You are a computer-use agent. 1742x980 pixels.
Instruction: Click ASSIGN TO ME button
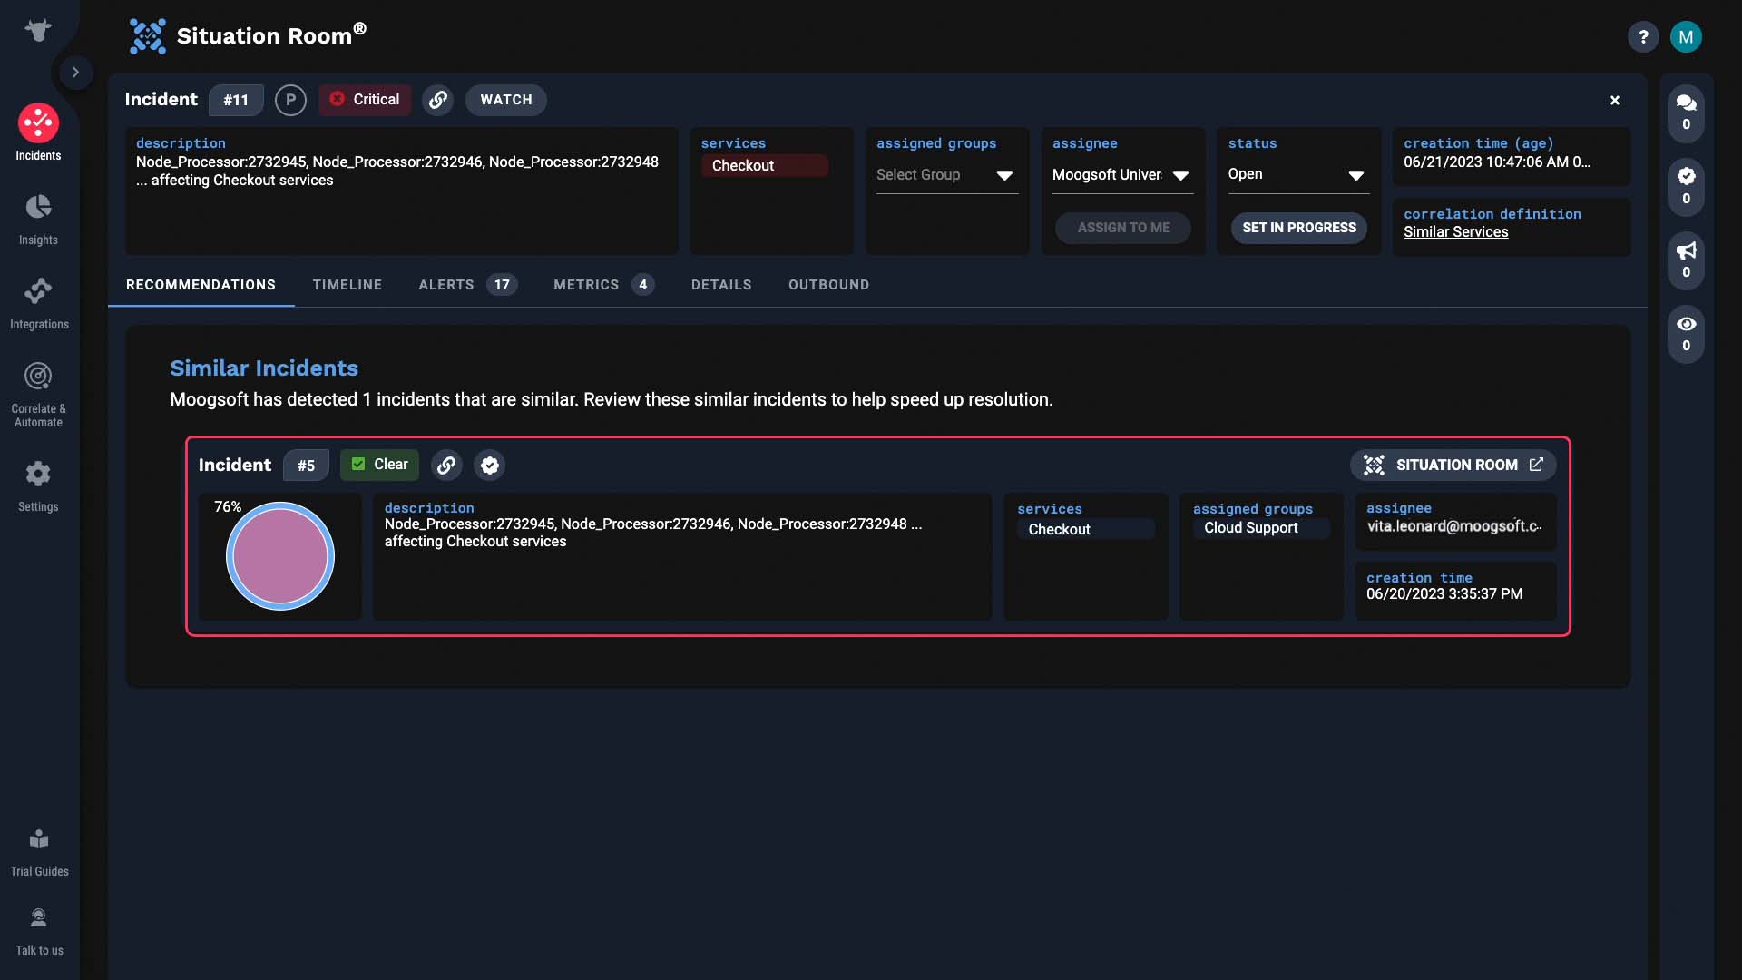coord(1123,228)
